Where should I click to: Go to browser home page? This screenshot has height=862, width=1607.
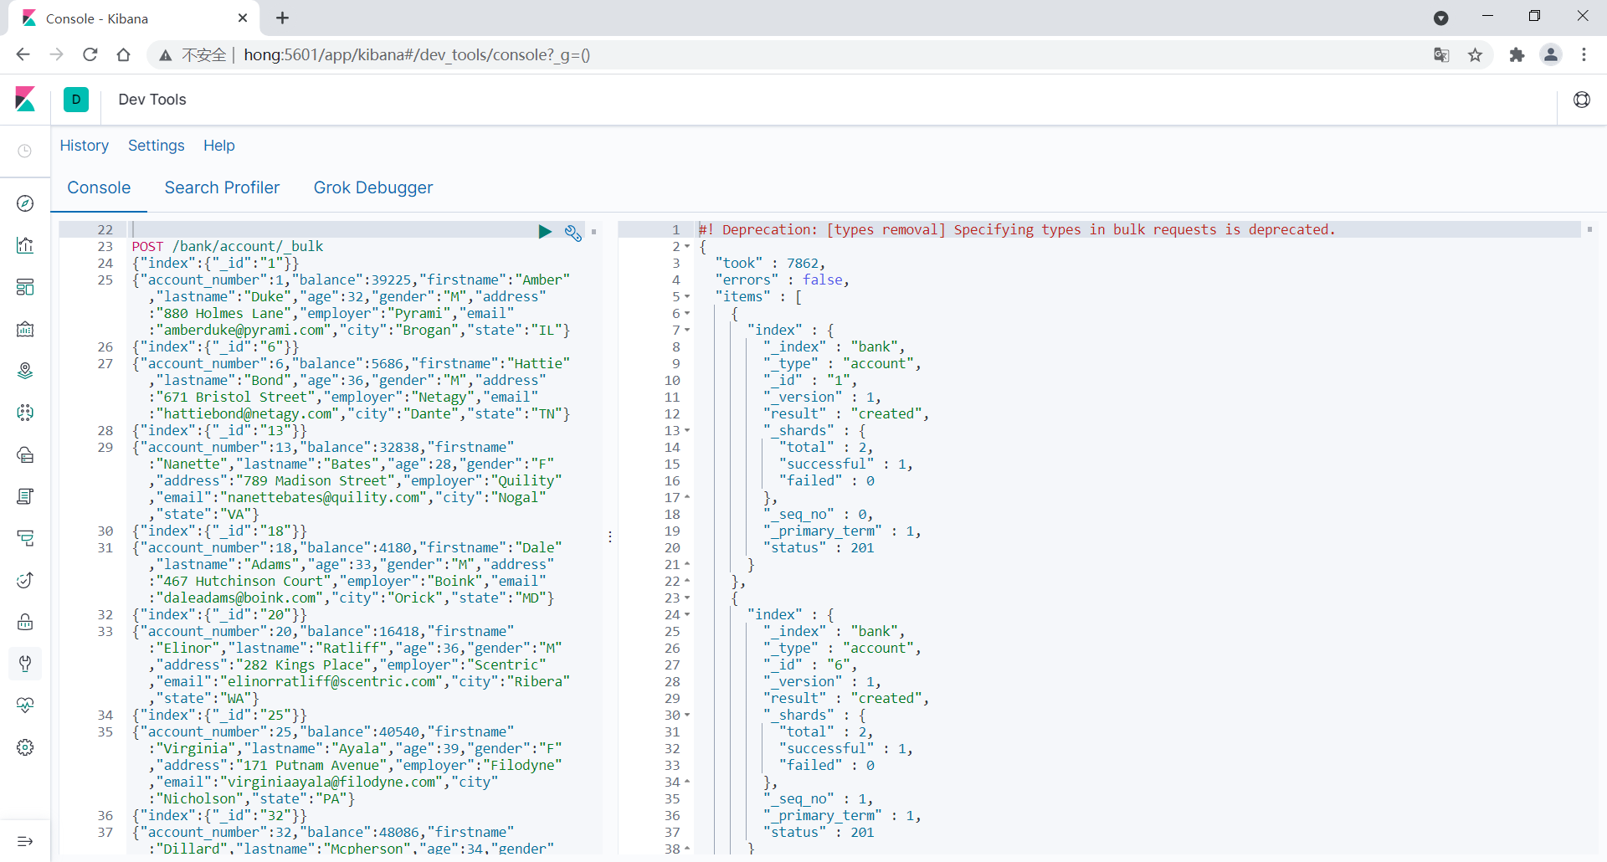[124, 55]
